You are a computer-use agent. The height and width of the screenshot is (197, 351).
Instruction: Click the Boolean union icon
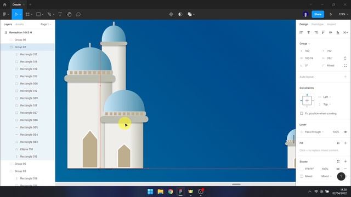click(x=190, y=14)
